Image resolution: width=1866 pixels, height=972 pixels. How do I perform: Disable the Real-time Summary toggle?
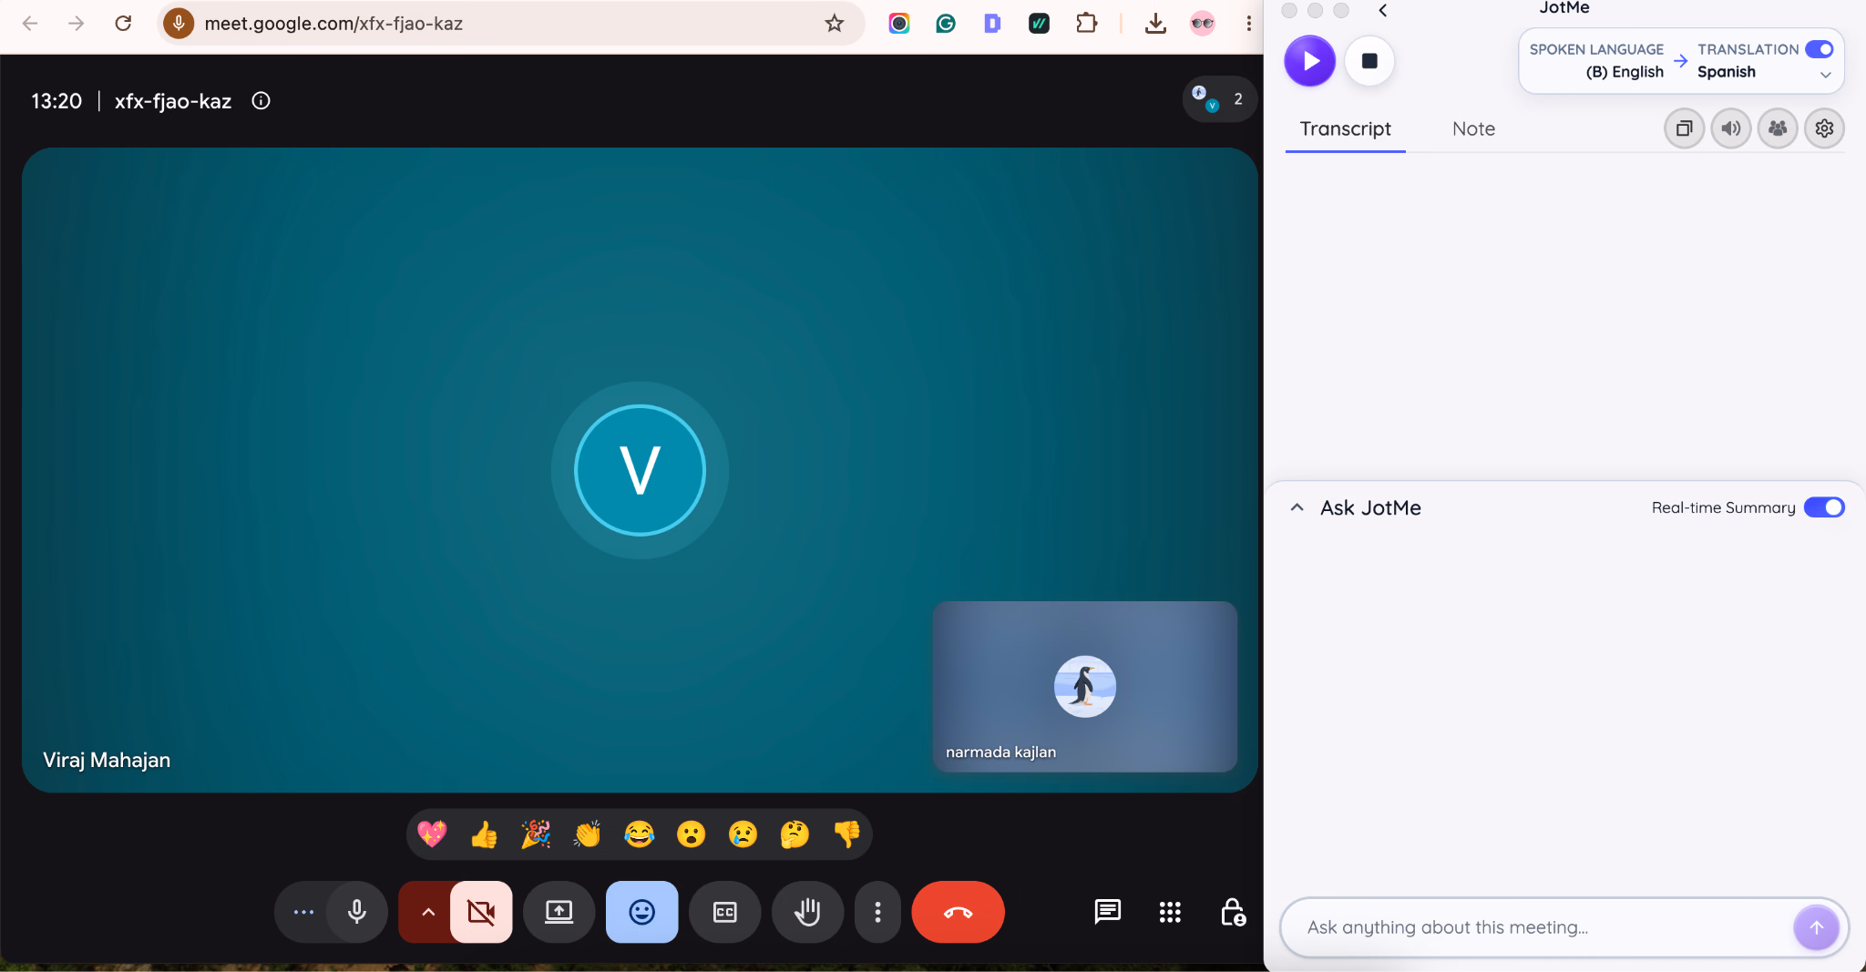pos(1824,507)
